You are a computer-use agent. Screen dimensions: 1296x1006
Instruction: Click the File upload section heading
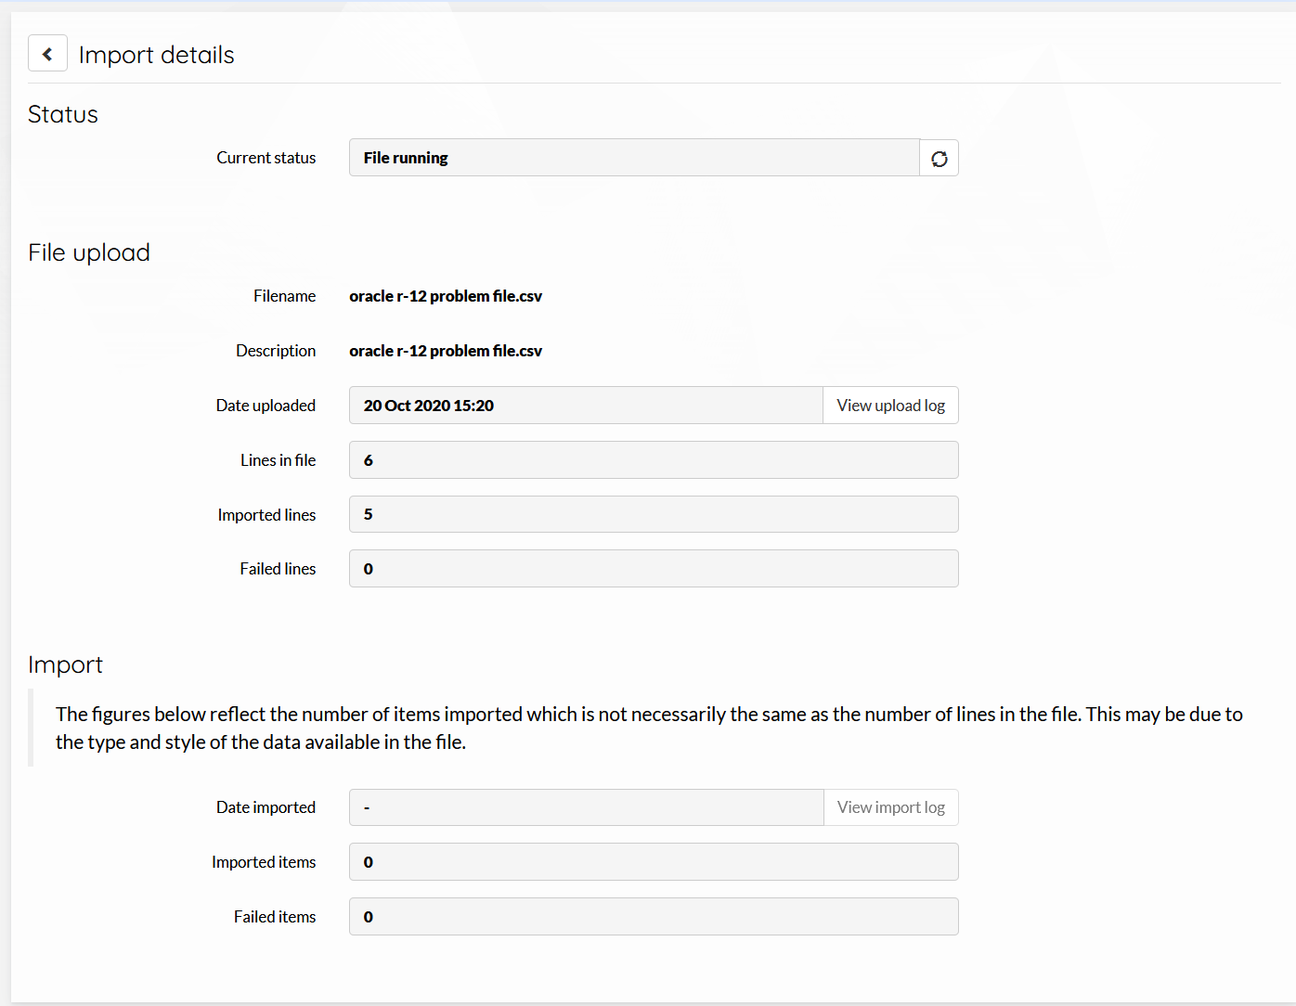pyautogui.click(x=89, y=252)
